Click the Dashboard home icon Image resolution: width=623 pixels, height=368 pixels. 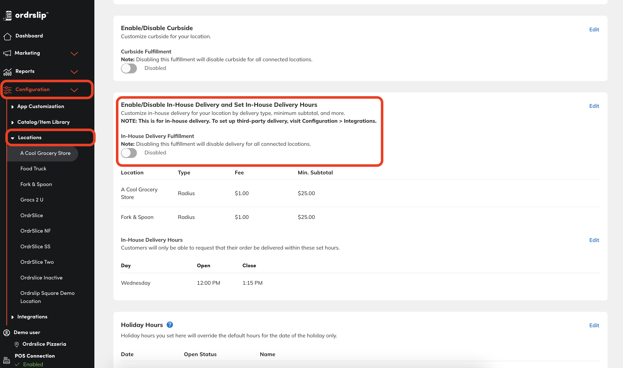7,36
